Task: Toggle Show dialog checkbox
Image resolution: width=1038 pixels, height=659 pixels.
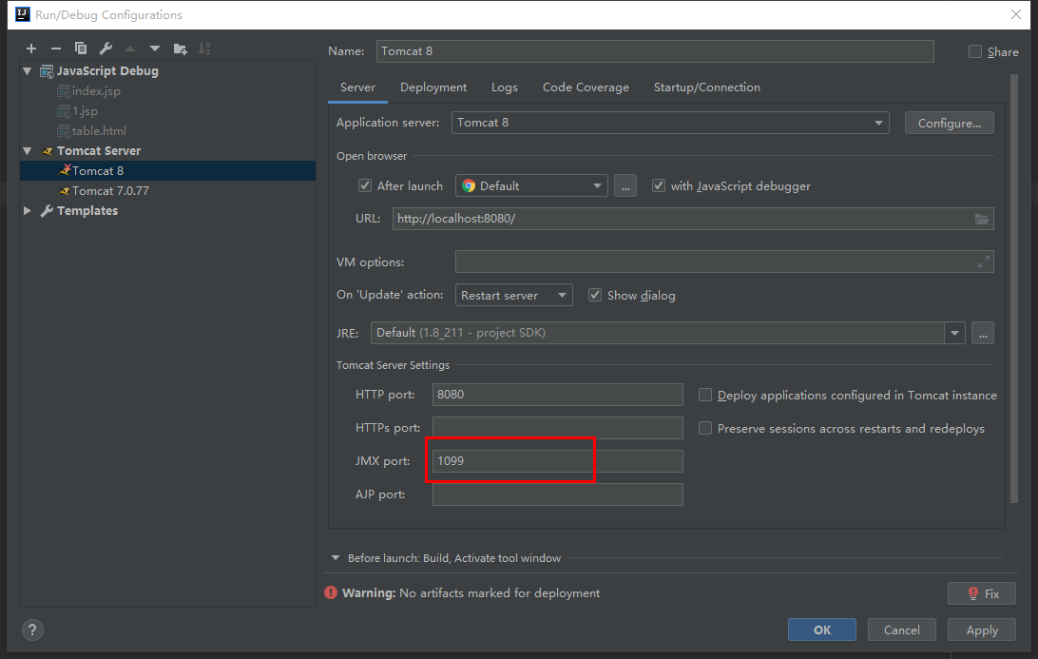Action: (595, 296)
